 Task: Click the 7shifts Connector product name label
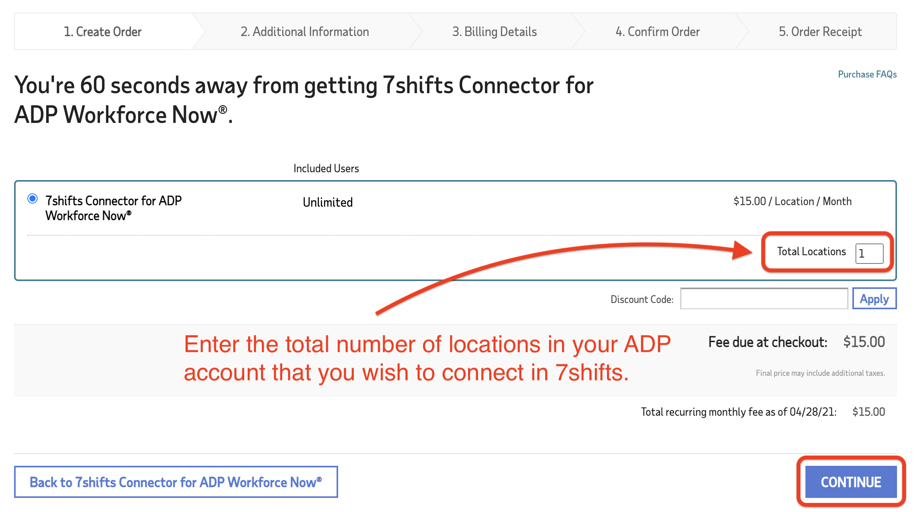[113, 208]
